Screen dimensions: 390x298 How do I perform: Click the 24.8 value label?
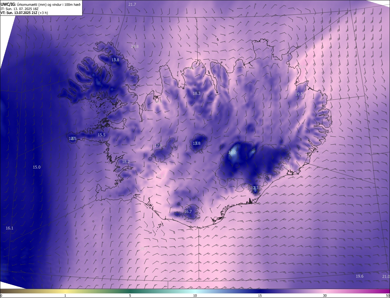pyautogui.click(x=135, y=47)
